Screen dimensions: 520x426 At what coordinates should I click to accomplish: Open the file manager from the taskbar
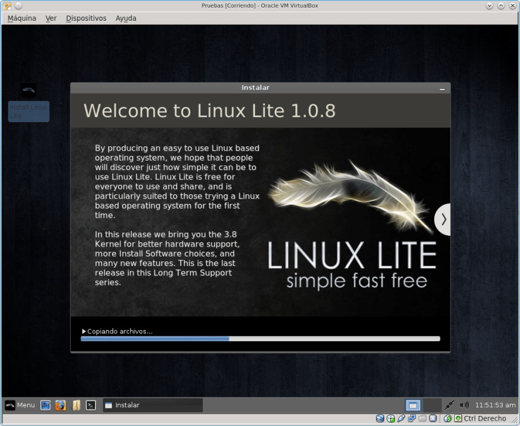tap(76, 405)
